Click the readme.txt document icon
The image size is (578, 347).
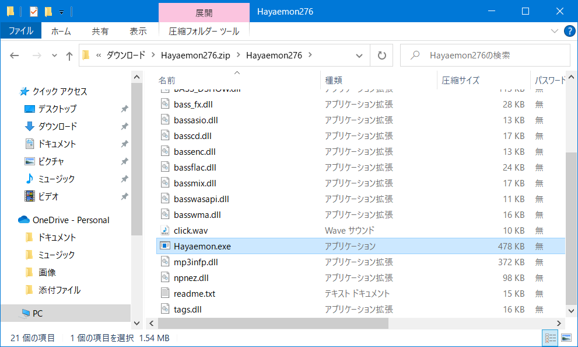(165, 293)
